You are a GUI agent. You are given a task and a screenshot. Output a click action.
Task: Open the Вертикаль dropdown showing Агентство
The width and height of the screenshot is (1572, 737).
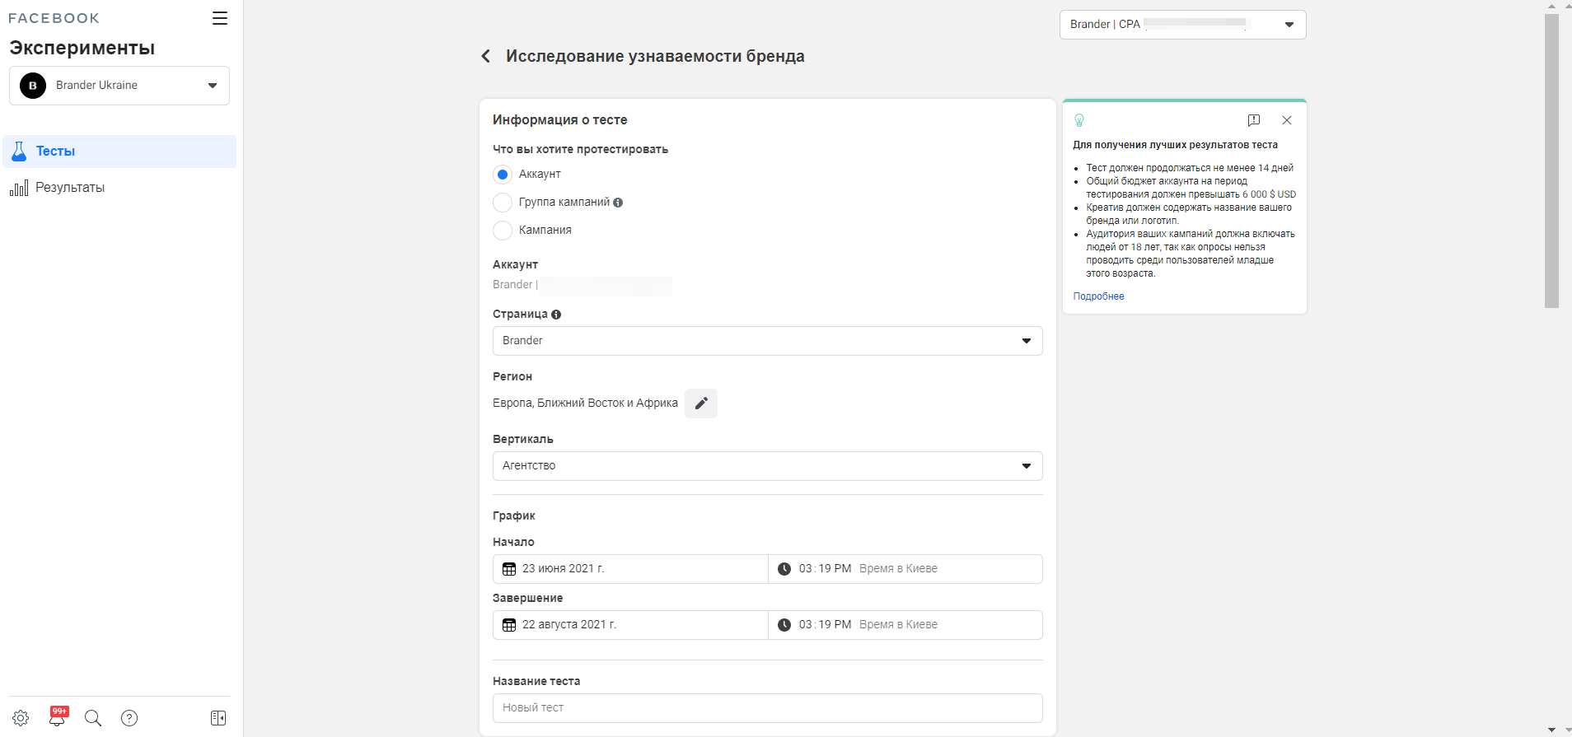tap(767, 466)
